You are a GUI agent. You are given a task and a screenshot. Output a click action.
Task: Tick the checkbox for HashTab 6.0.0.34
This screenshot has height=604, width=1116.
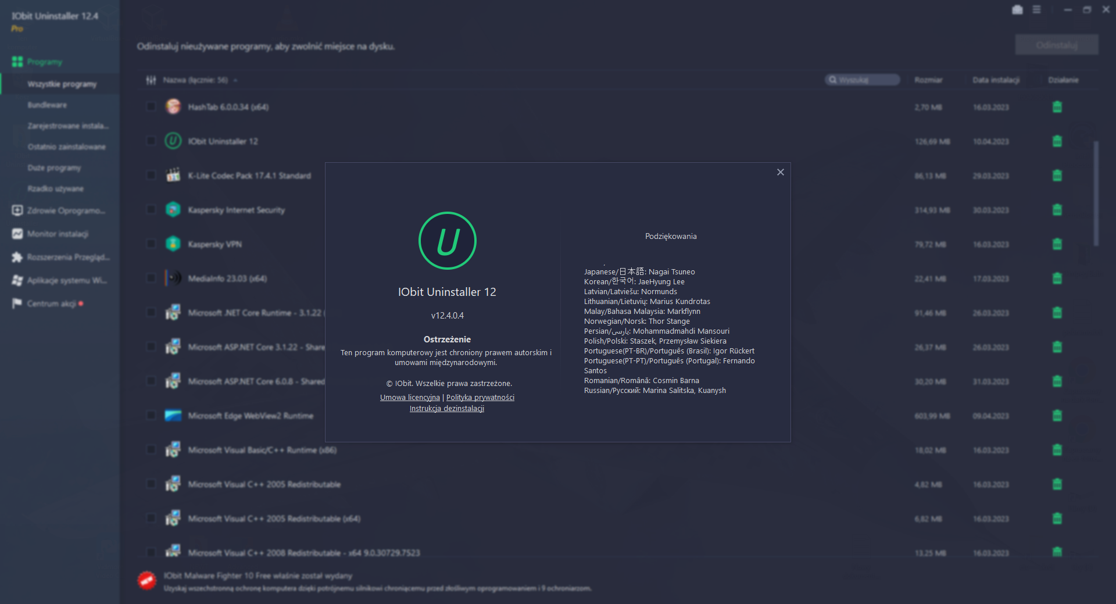[151, 107]
